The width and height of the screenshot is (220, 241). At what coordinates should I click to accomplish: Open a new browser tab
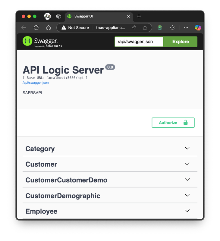pos(139,16)
